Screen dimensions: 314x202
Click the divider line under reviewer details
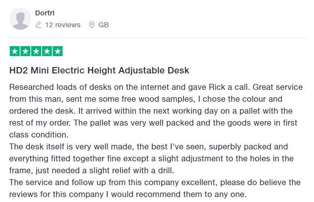pyautogui.click(x=158, y=38)
